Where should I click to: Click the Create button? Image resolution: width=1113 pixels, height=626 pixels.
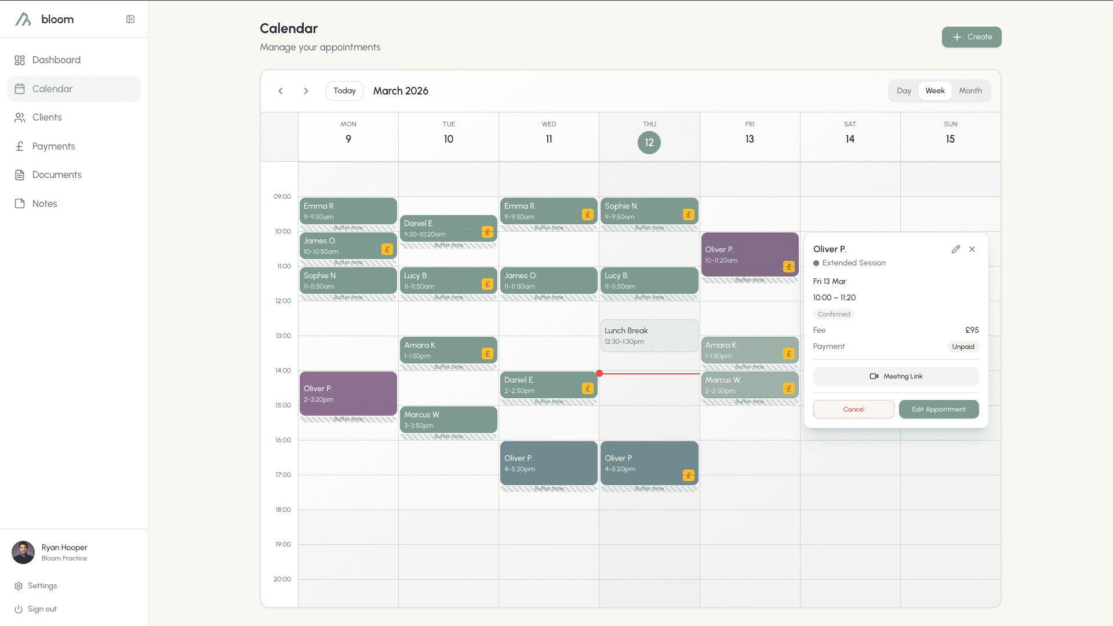tap(972, 37)
